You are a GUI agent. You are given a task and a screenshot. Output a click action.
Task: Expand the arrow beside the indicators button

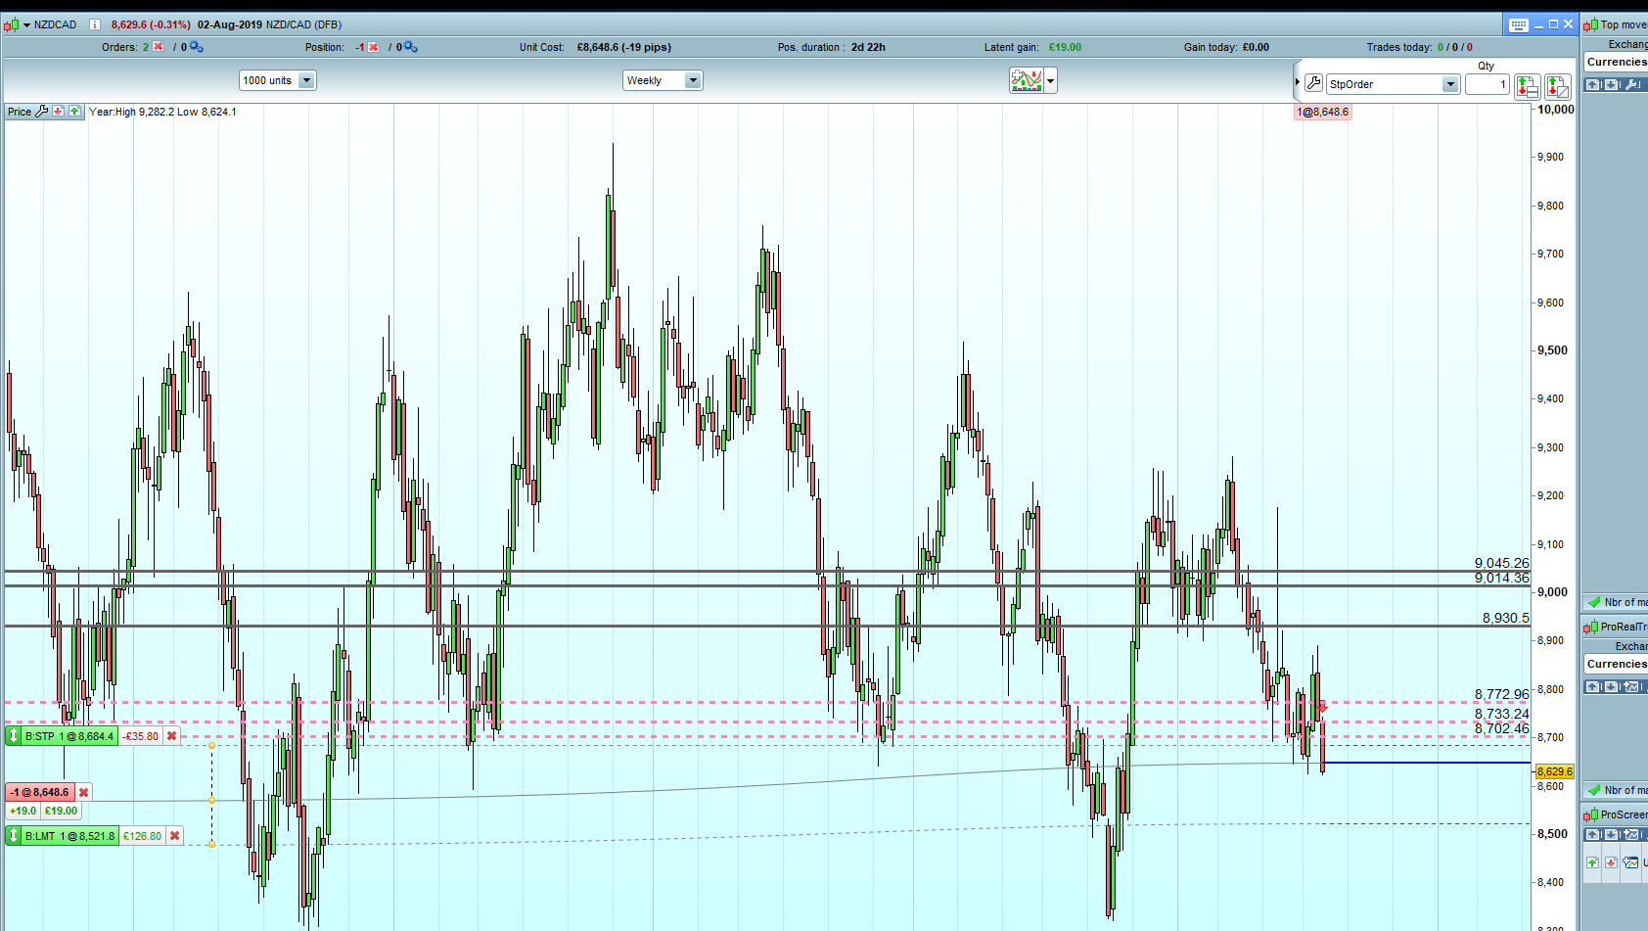click(x=1051, y=81)
